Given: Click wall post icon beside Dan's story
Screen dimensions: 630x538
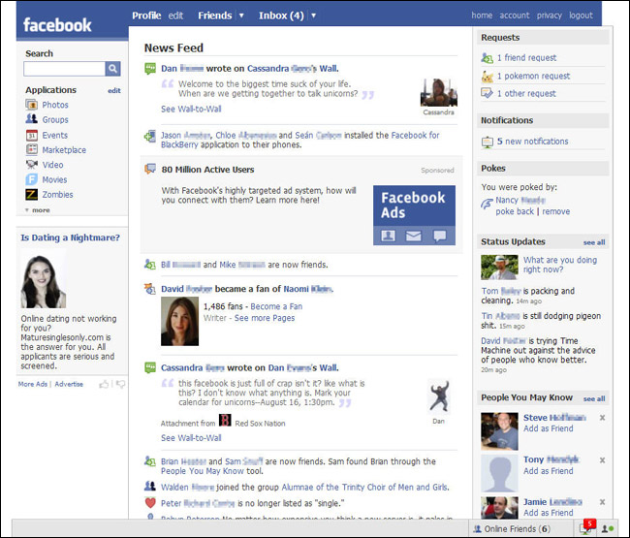Looking at the screenshot, I should [x=150, y=69].
